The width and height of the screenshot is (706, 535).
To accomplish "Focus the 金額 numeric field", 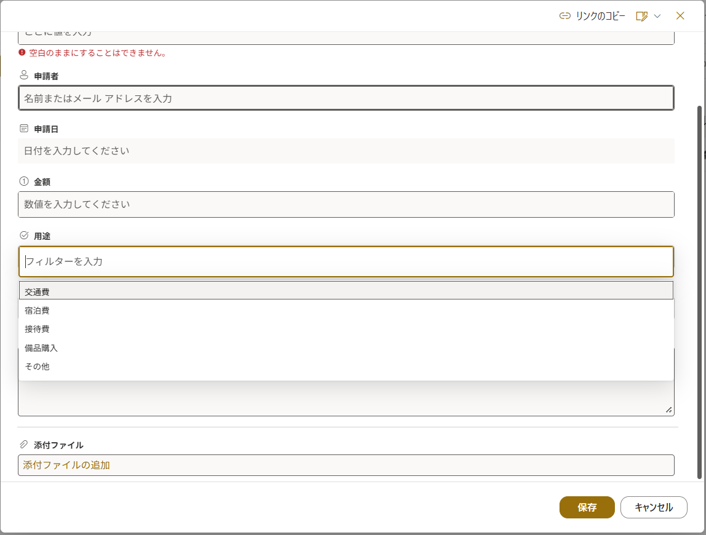I will click(x=346, y=204).
